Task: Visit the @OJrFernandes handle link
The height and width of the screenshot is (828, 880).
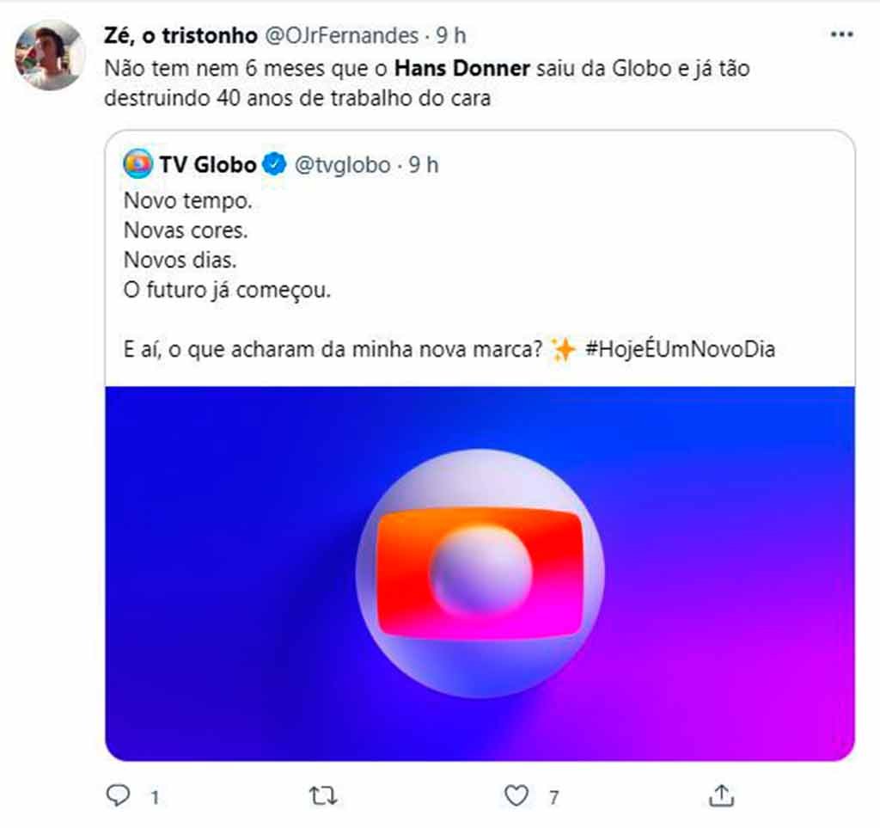Action: (342, 35)
